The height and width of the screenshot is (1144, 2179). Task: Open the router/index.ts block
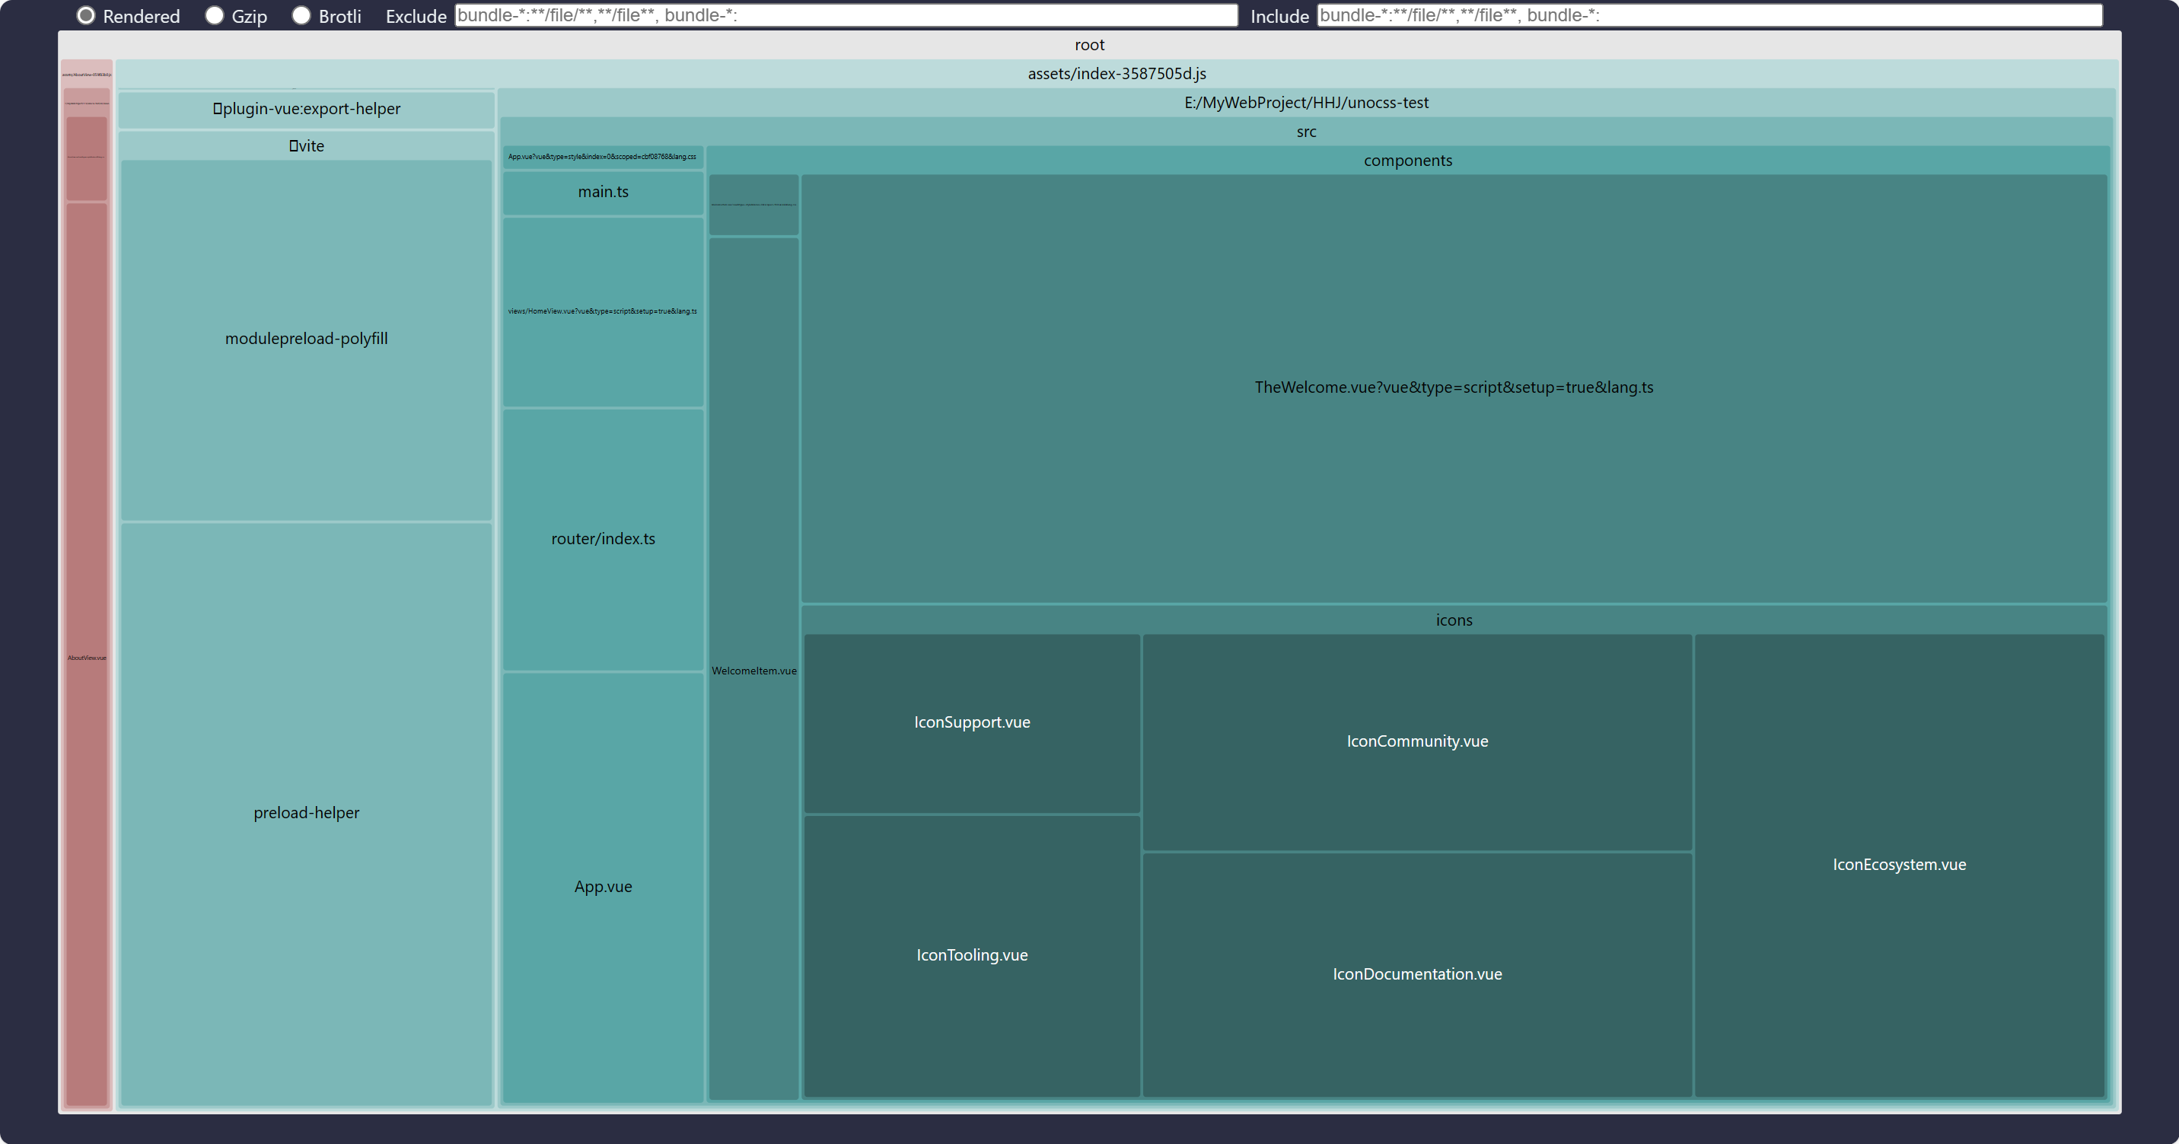pos(603,539)
